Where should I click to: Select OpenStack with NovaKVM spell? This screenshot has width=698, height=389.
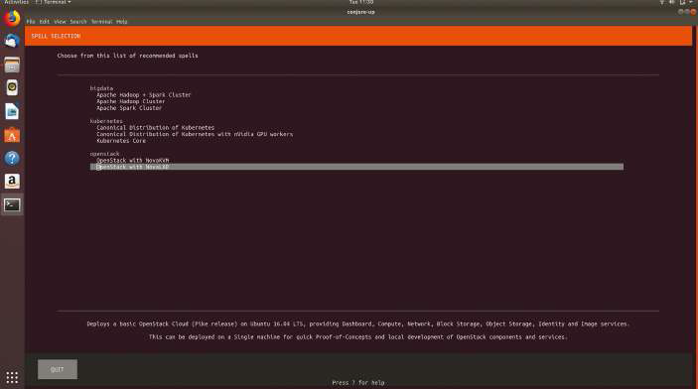tap(133, 160)
